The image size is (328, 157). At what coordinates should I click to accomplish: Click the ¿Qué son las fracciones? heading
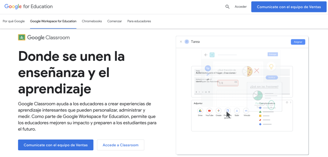pos(264,87)
